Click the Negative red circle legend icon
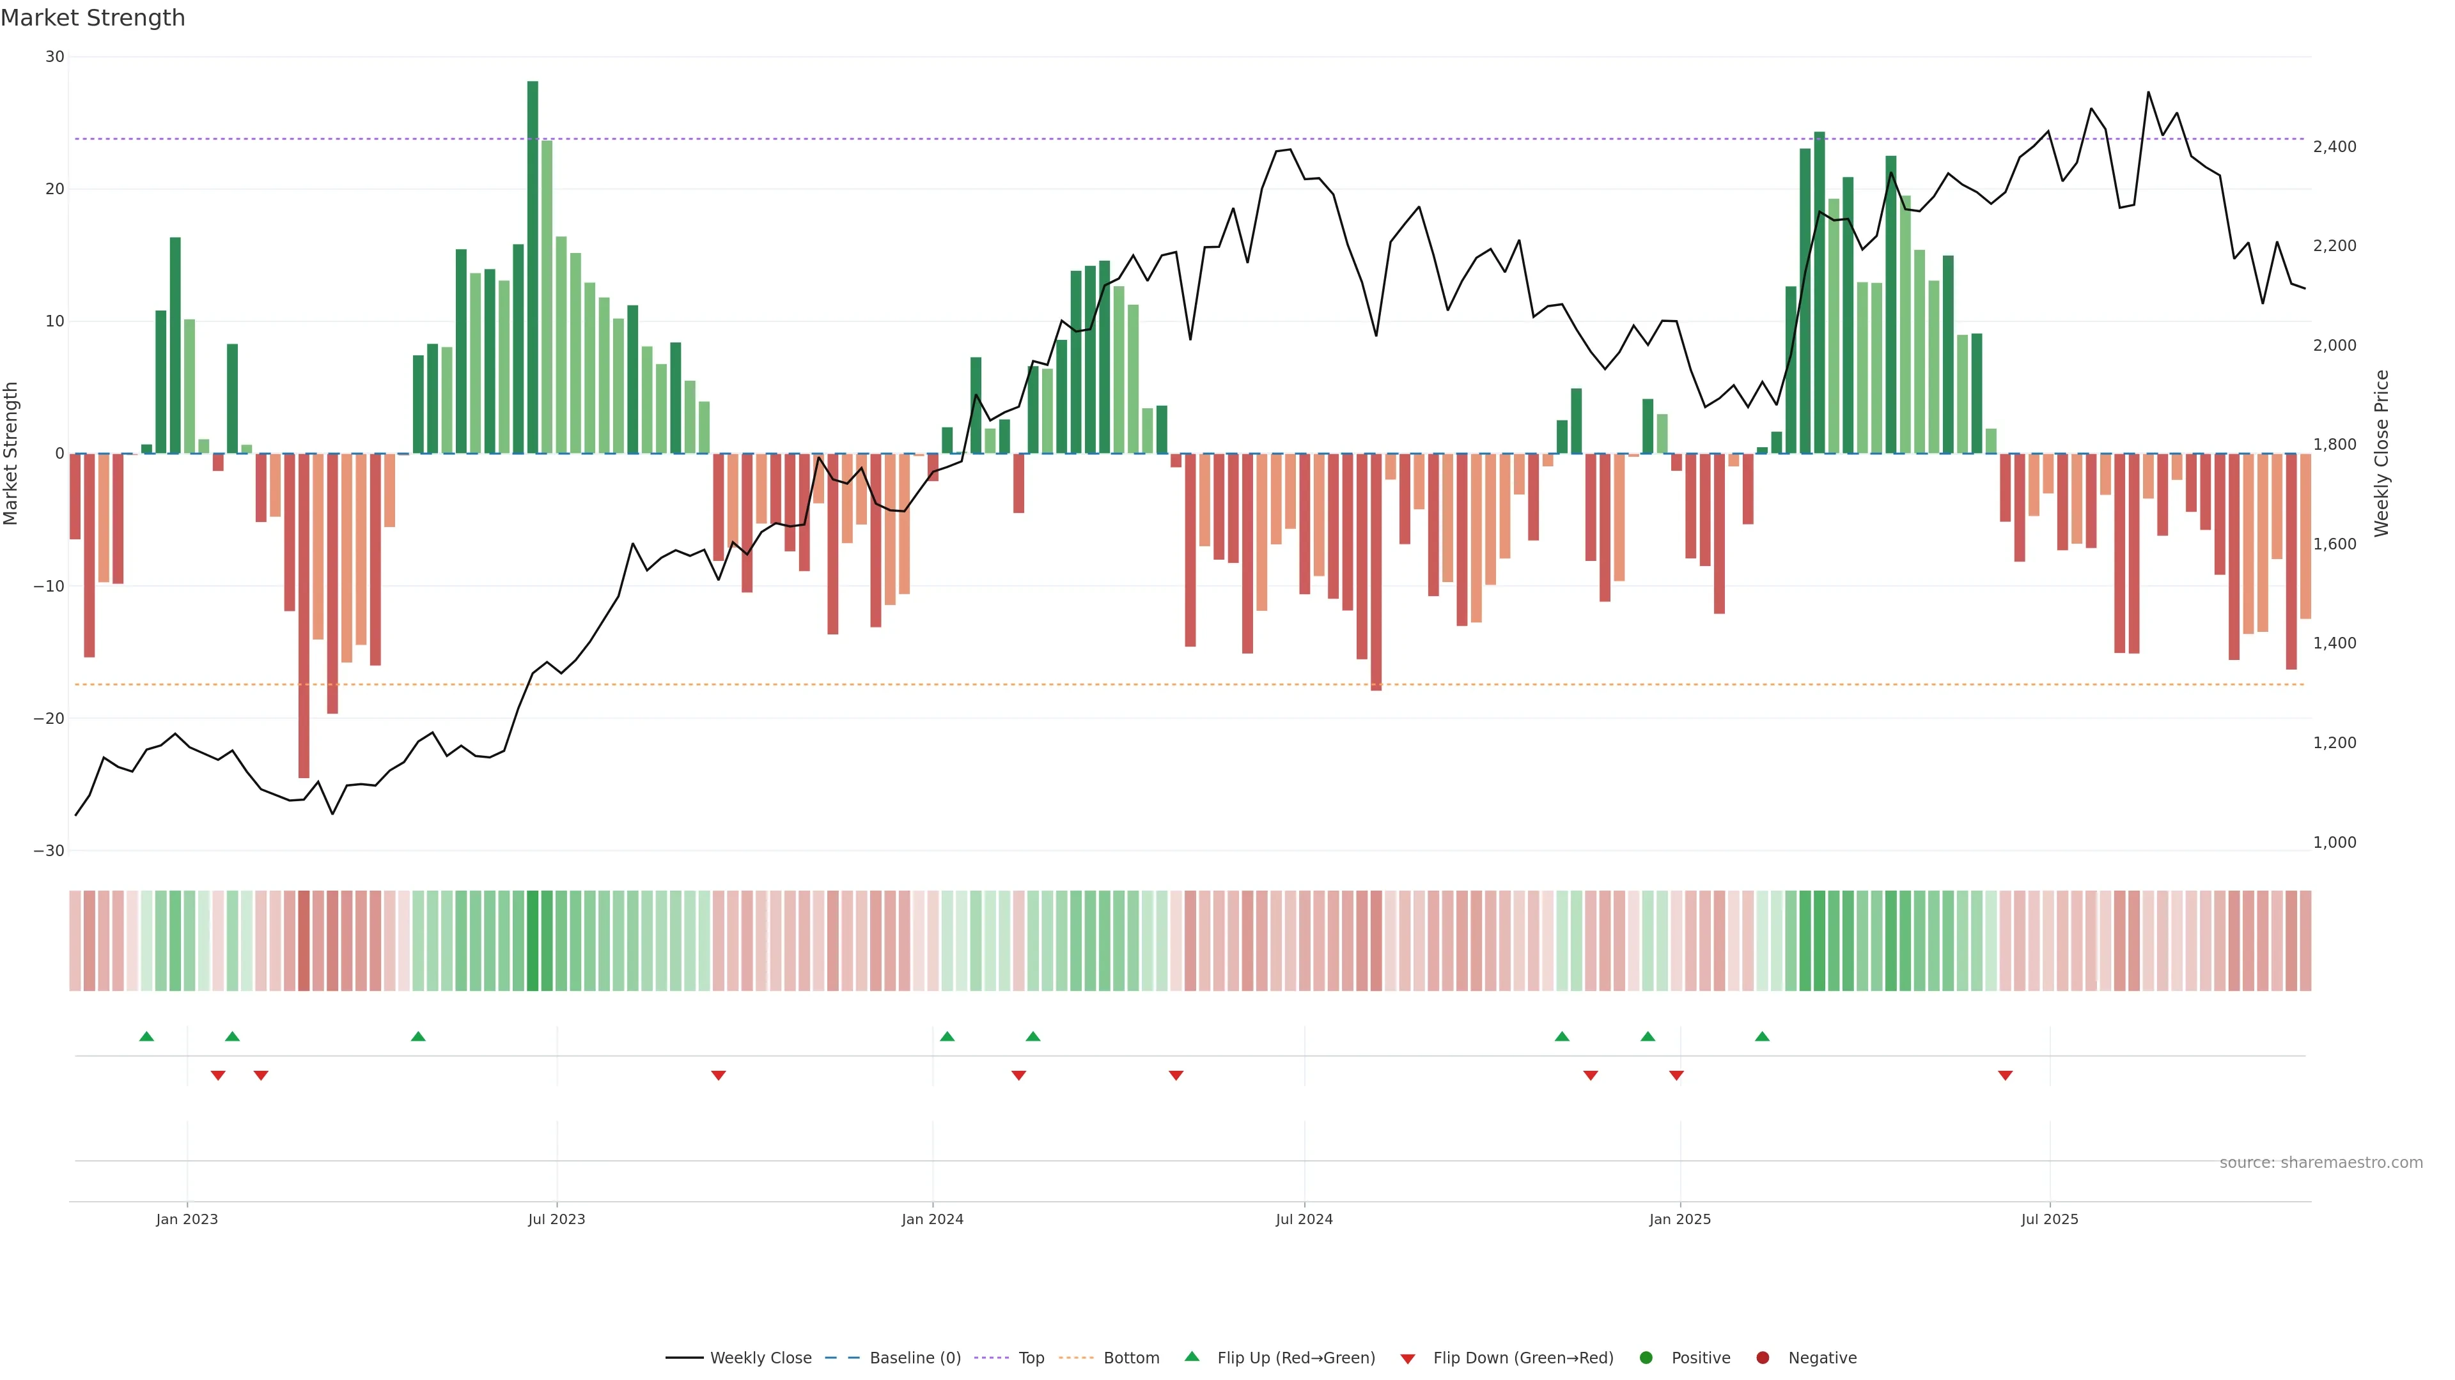 pos(1762,1357)
